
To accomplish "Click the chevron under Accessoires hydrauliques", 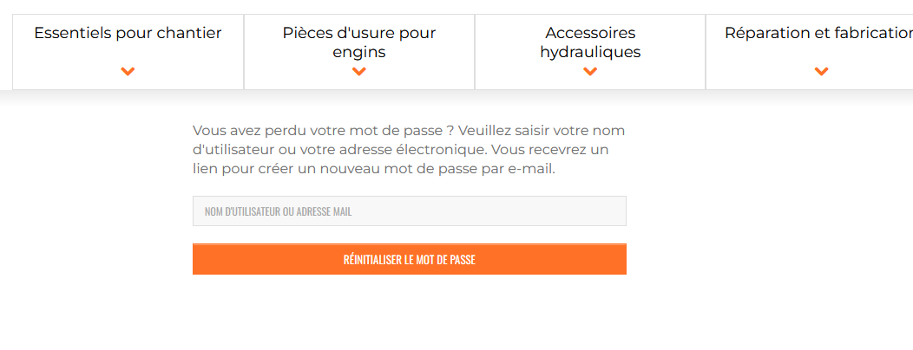I will [590, 71].
